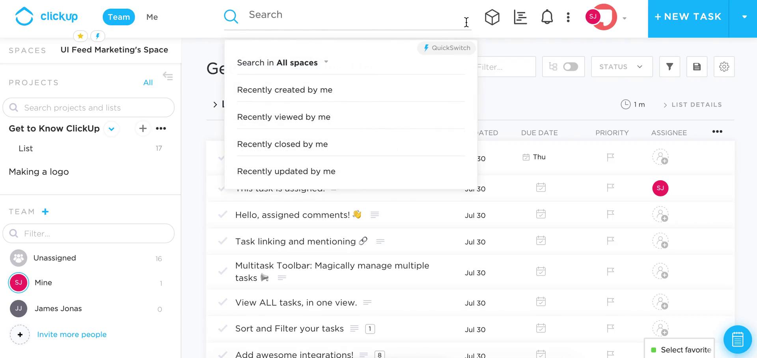Image resolution: width=757 pixels, height=358 pixels.
Task: Click the Team Filter input
Action: coord(89,233)
